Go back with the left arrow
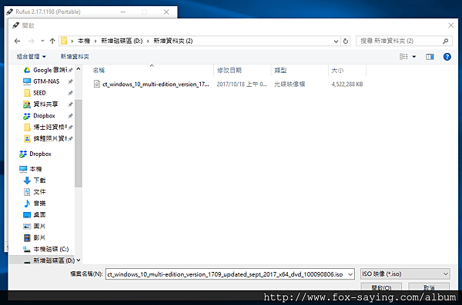The image size is (462, 305). tap(17, 41)
